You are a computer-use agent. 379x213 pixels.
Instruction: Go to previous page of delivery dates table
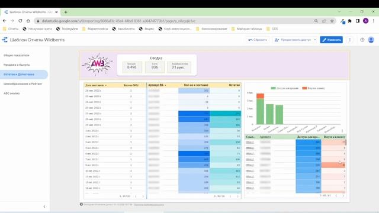point(136,196)
